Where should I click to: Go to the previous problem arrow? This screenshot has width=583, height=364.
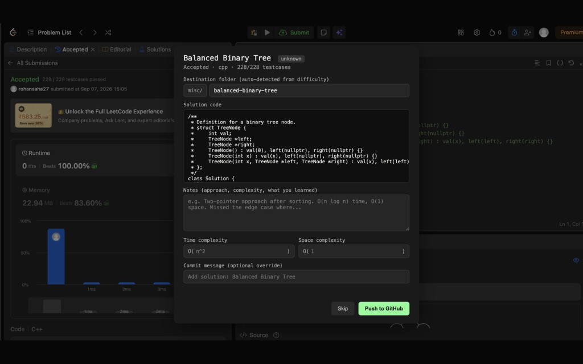[81, 32]
